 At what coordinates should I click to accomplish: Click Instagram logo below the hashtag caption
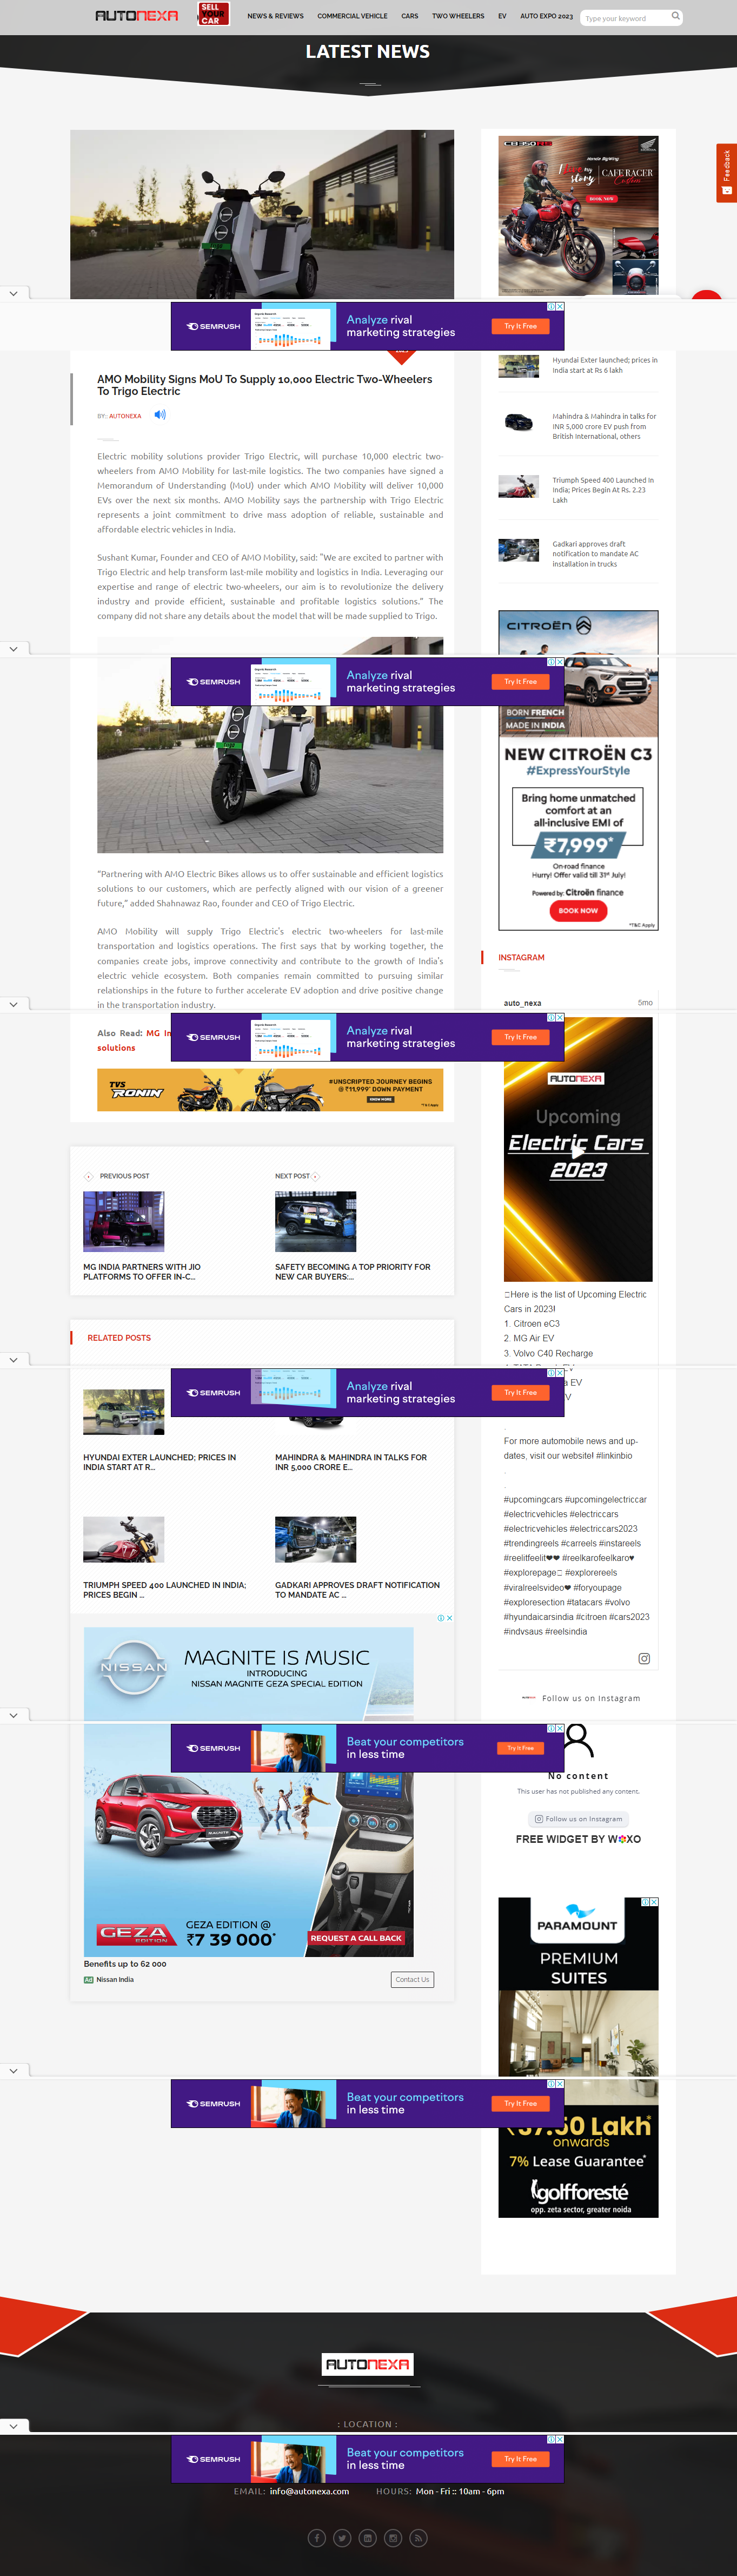tap(643, 1659)
